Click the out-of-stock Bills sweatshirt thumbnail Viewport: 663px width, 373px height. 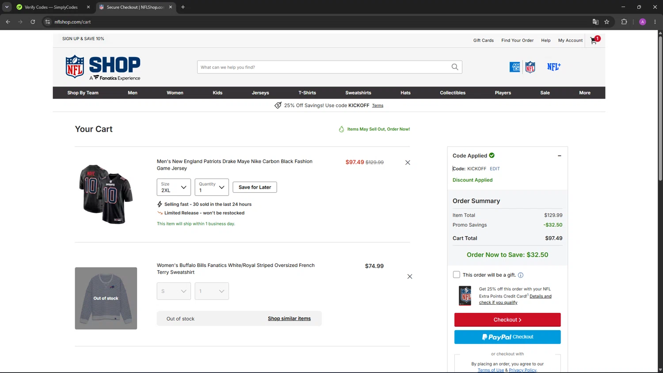[106, 298]
